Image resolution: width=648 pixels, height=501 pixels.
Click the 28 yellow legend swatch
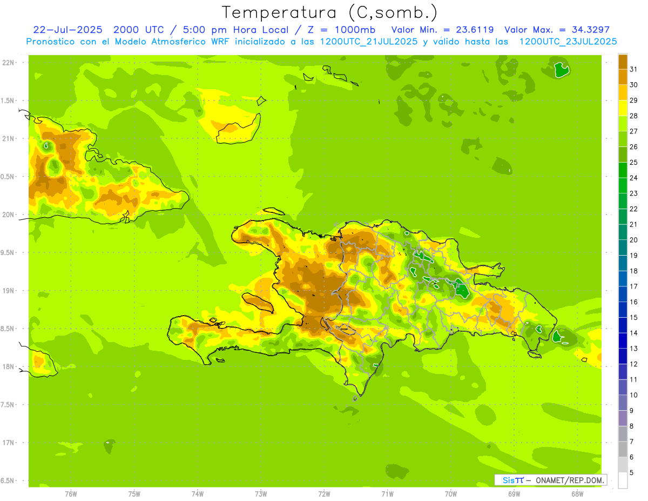click(x=623, y=108)
